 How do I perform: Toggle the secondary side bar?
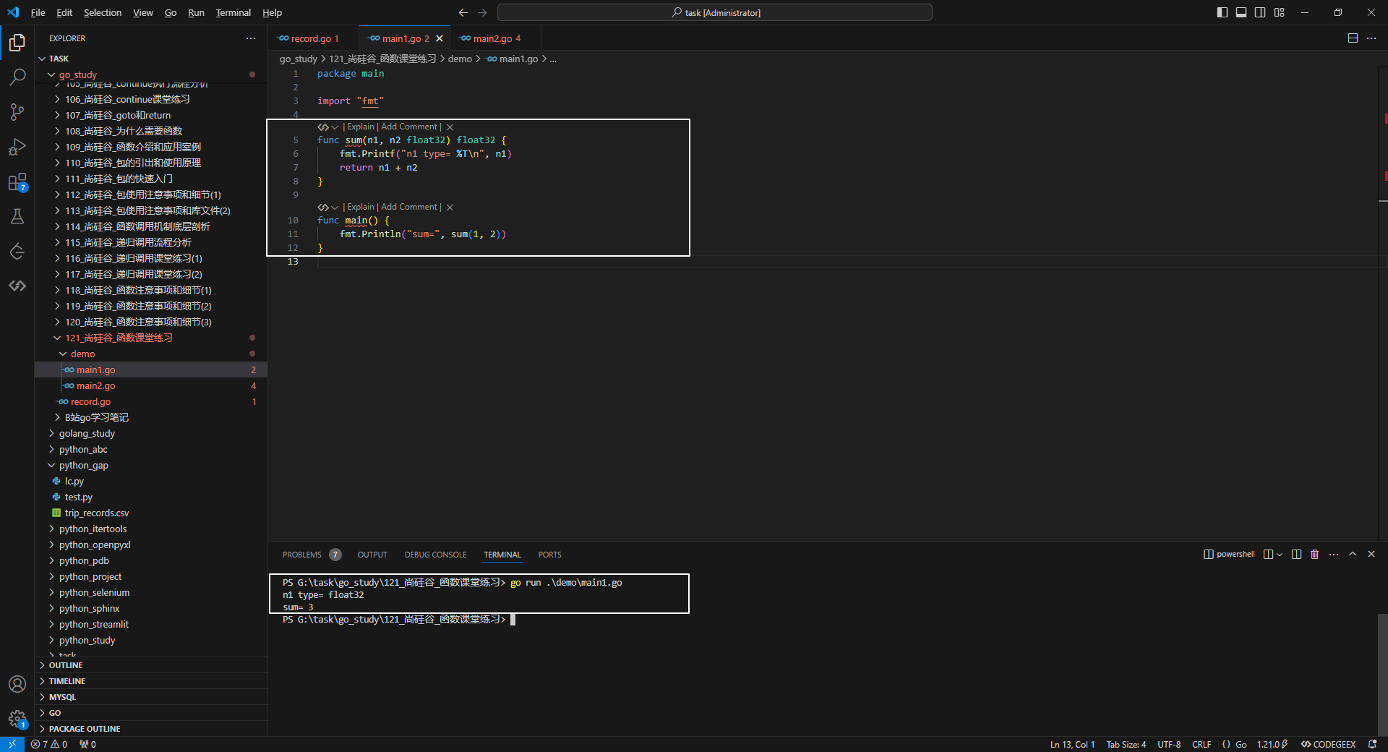1260,12
